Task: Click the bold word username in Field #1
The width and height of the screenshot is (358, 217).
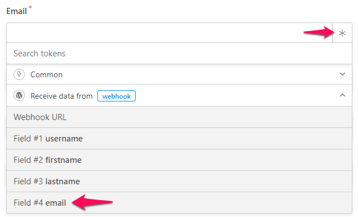Action: point(64,139)
